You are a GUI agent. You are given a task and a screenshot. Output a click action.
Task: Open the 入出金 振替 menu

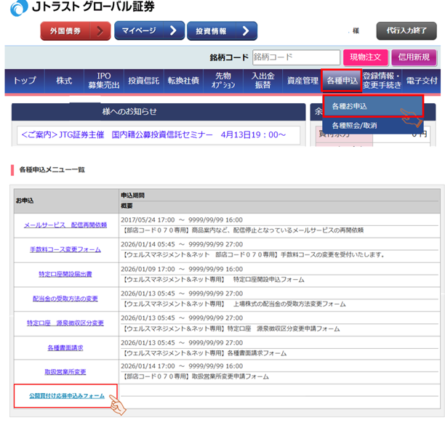[x=262, y=81]
